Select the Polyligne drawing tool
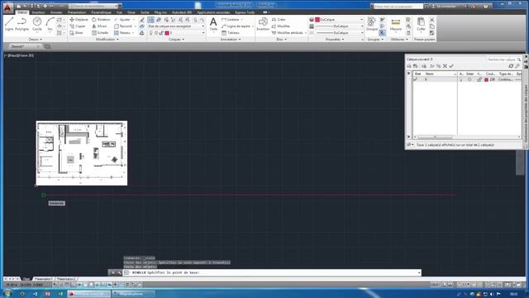This screenshot has height=298, width=529. tap(21, 24)
